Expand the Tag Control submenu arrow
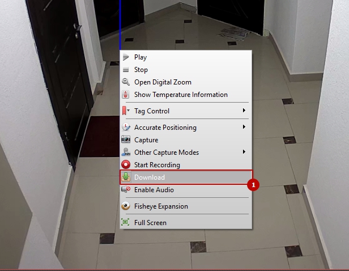 tap(244, 111)
